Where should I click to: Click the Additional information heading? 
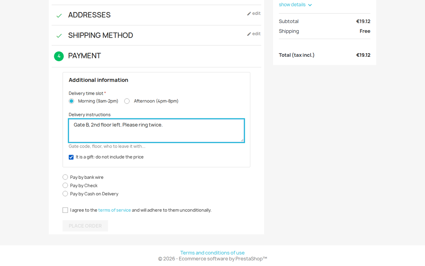[98, 80]
